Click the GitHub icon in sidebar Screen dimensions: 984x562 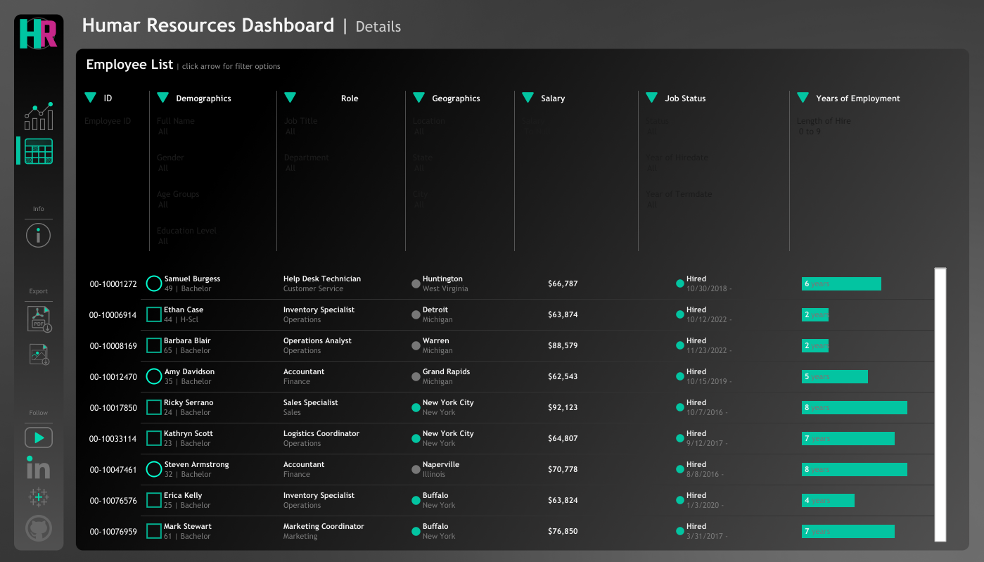pyautogui.click(x=38, y=528)
